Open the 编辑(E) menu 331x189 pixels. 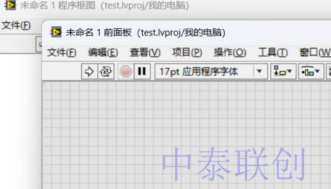click(x=103, y=52)
